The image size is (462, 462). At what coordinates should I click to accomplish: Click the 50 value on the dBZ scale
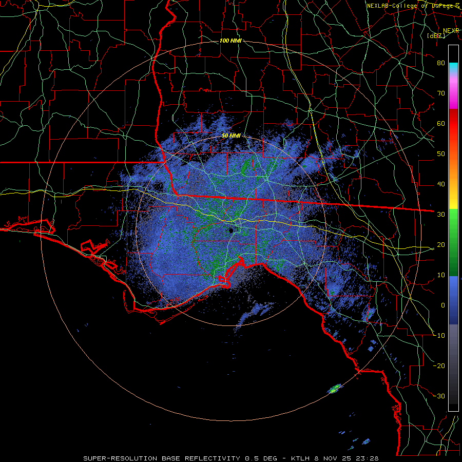click(x=441, y=153)
